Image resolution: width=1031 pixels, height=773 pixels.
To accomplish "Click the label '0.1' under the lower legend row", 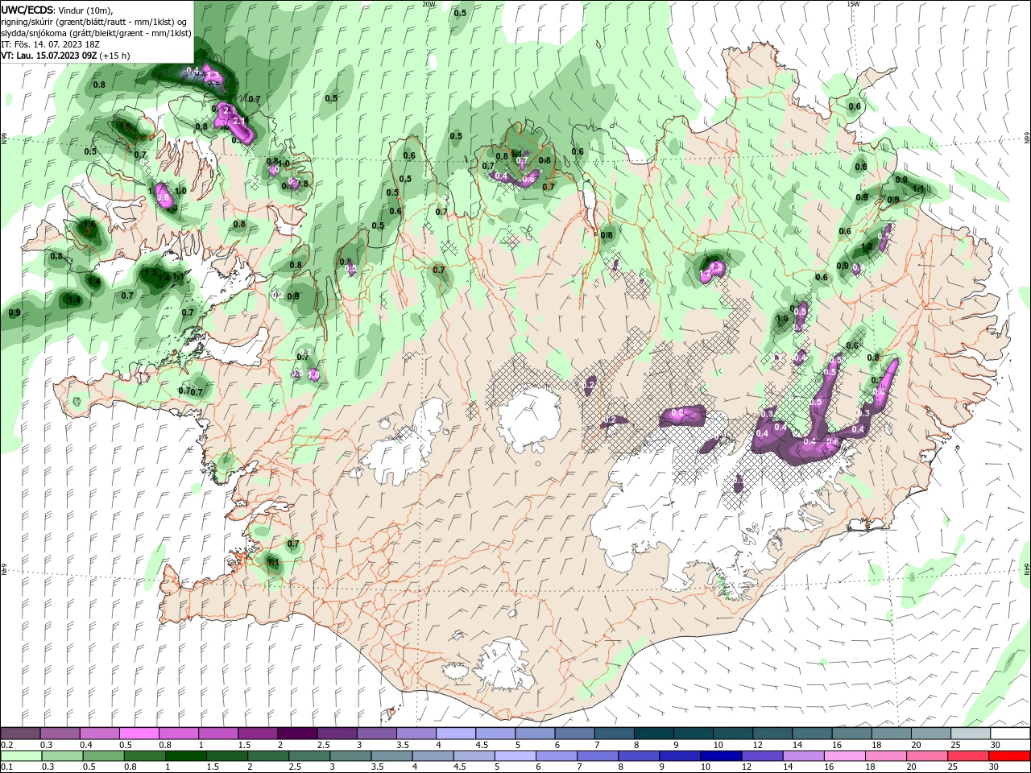I will point(6,767).
